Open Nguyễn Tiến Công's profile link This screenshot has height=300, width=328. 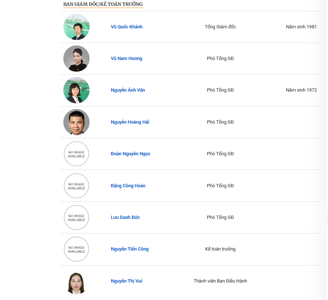[129, 249]
